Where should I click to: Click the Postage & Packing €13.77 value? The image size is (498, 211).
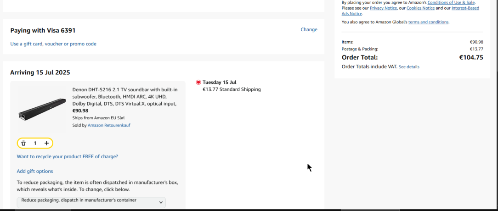coord(476,49)
